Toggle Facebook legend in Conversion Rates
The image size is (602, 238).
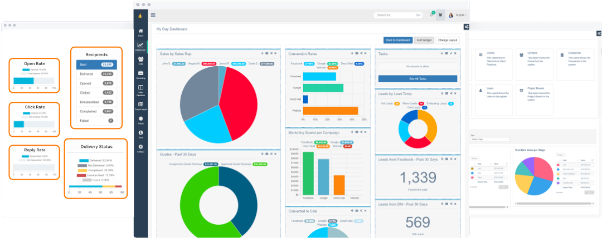pos(303,63)
